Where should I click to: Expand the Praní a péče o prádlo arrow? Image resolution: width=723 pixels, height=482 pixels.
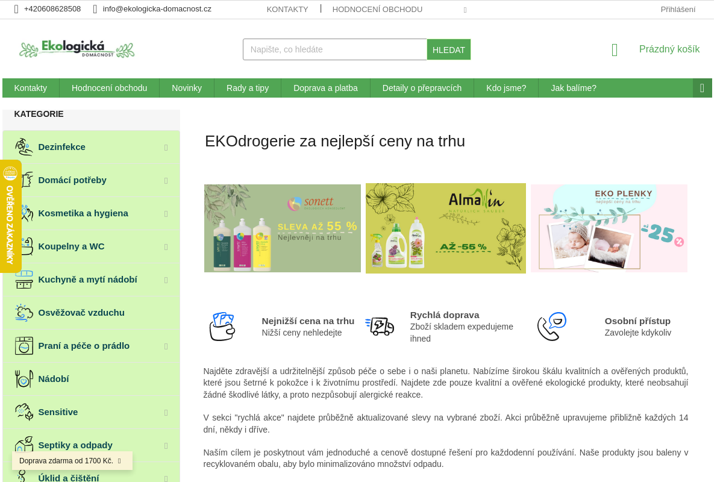pos(166,346)
